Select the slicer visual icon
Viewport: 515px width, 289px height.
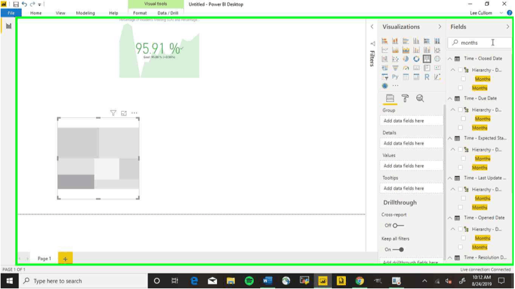[x=384, y=77]
